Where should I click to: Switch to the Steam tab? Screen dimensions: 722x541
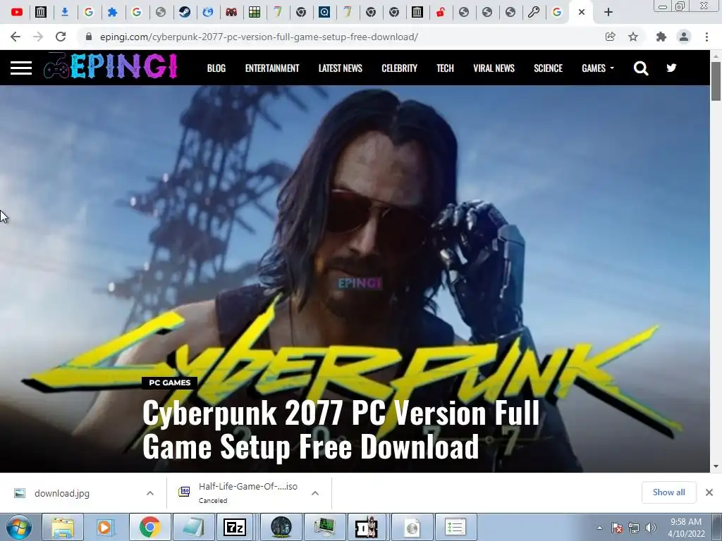[x=185, y=13]
